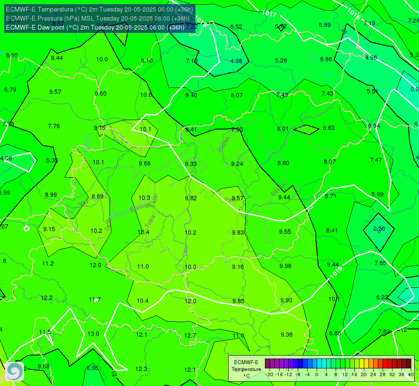Click the 9.33 temperature value
Screen dimensions: 419x386
(x=191, y=164)
